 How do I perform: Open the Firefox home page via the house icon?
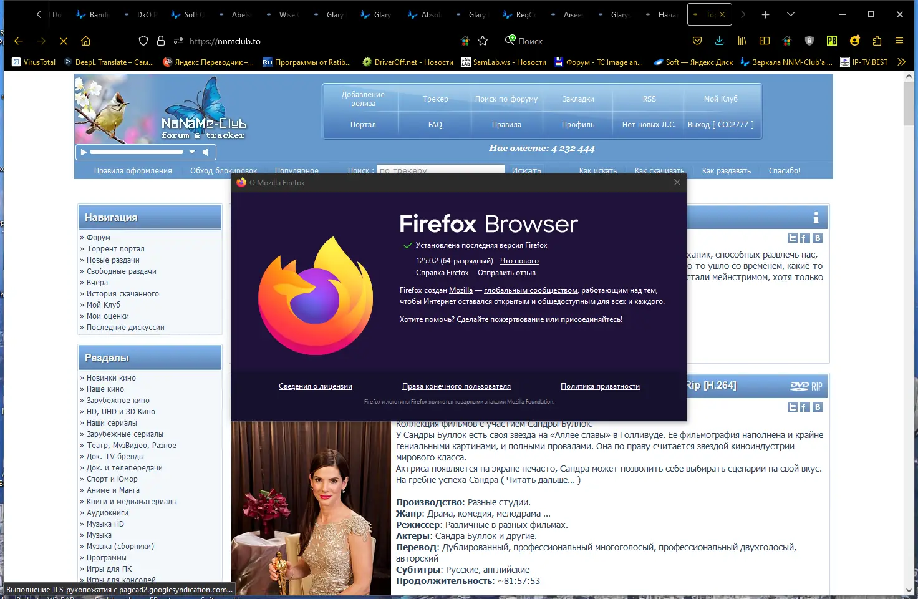[x=86, y=41]
